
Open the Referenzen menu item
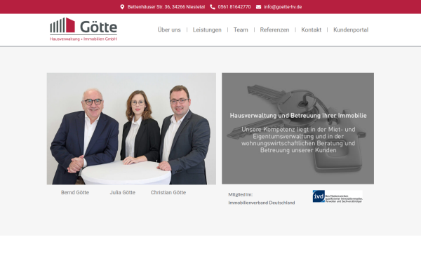(x=274, y=29)
